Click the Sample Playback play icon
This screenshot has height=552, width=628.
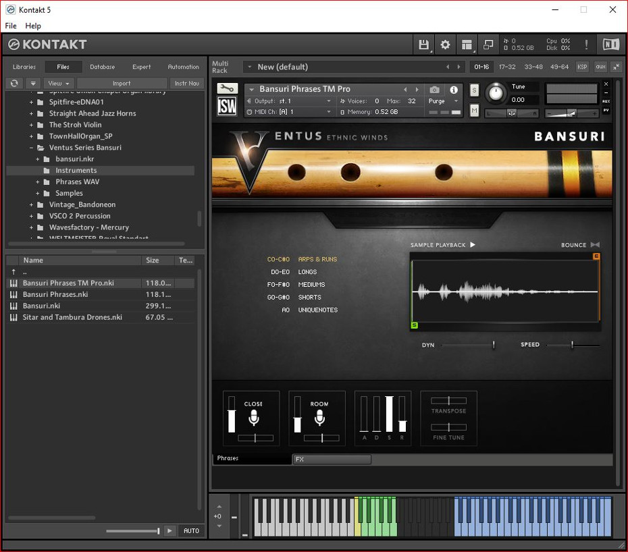pyautogui.click(x=473, y=244)
